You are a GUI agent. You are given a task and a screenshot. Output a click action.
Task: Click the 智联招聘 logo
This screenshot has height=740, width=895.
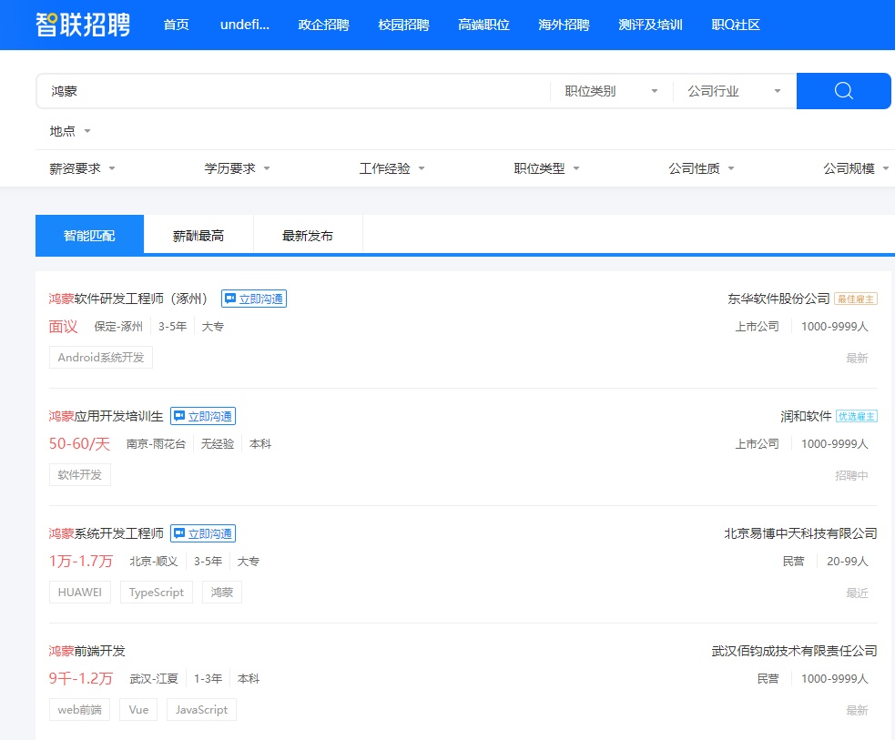click(83, 25)
